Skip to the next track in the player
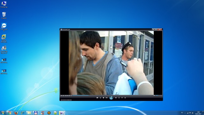204x115 pixels. click(116, 98)
